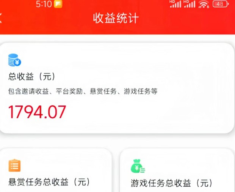The width and height of the screenshot is (235, 192).
Task: Open the 游戏任务总收益 card
Action: (x=177, y=170)
